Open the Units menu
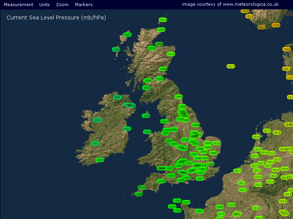This screenshot has width=293, height=219. tap(45, 5)
